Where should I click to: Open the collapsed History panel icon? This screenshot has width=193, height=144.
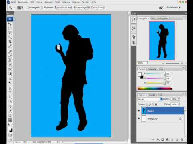[133, 20]
